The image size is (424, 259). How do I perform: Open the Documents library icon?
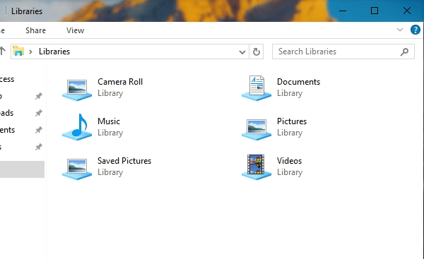click(x=257, y=88)
